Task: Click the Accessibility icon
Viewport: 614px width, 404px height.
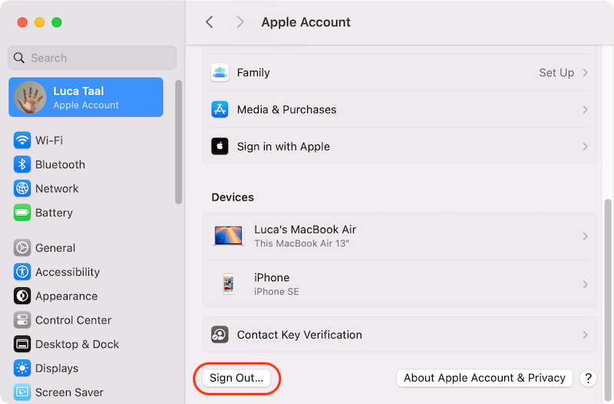Action: click(22, 272)
